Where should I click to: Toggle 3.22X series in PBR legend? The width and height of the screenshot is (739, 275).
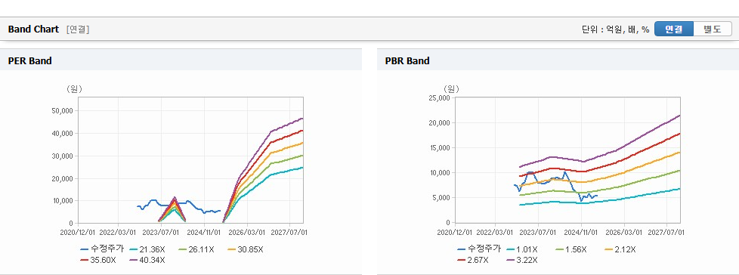tap(521, 260)
